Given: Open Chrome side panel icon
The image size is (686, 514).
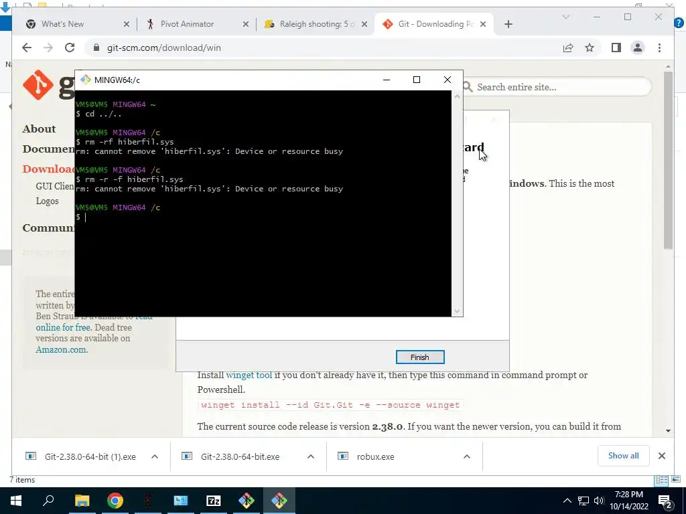Looking at the screenshot, I should tap(616, 48).
